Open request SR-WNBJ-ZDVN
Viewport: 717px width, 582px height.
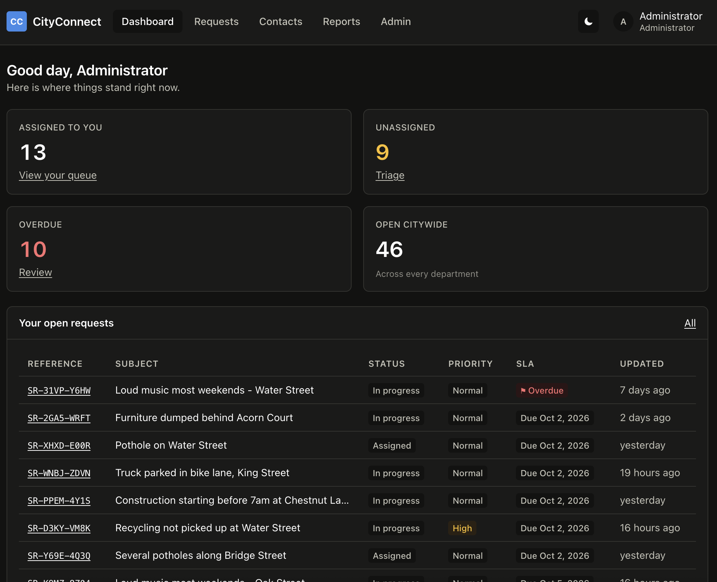[59, 473]
